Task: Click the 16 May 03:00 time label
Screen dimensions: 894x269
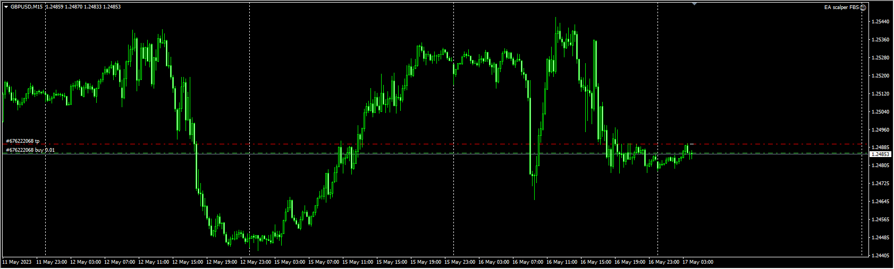Action: (494, 262)
